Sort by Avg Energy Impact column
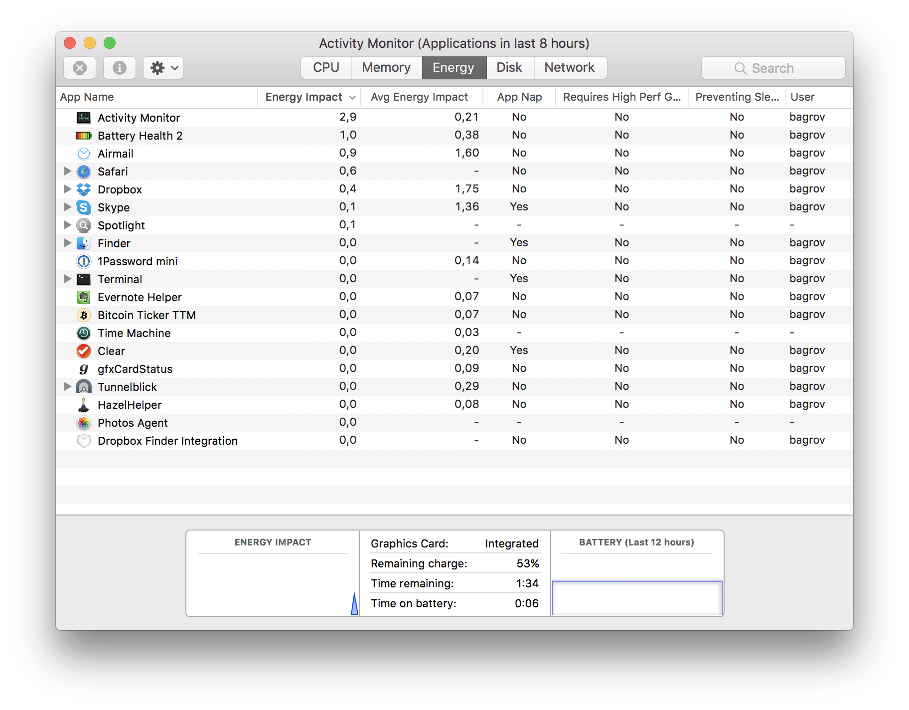 point(422,97)
